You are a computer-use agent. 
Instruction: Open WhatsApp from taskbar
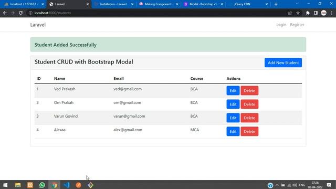42,185
